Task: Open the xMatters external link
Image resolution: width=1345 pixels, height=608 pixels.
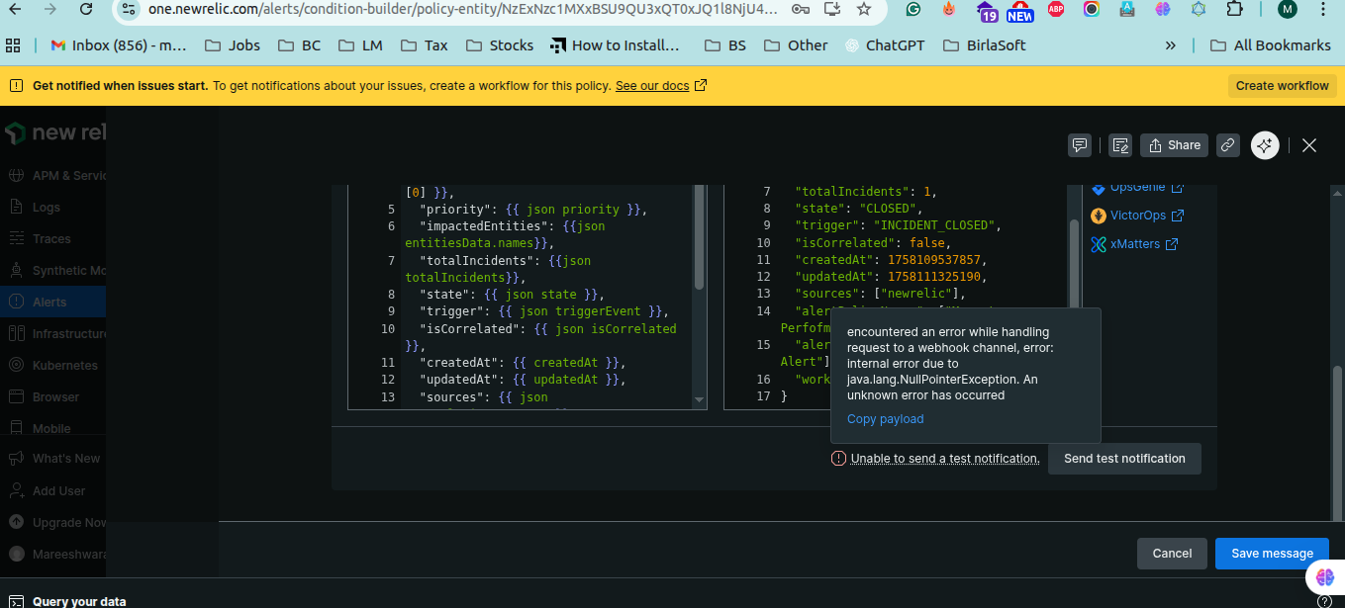Action: pyautogui.click(x=1133, y=244)
